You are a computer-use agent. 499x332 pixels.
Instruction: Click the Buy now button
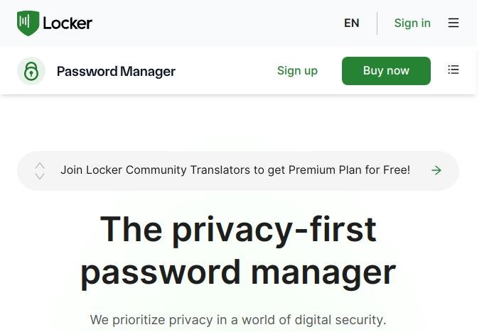click(x=386, y=71)
